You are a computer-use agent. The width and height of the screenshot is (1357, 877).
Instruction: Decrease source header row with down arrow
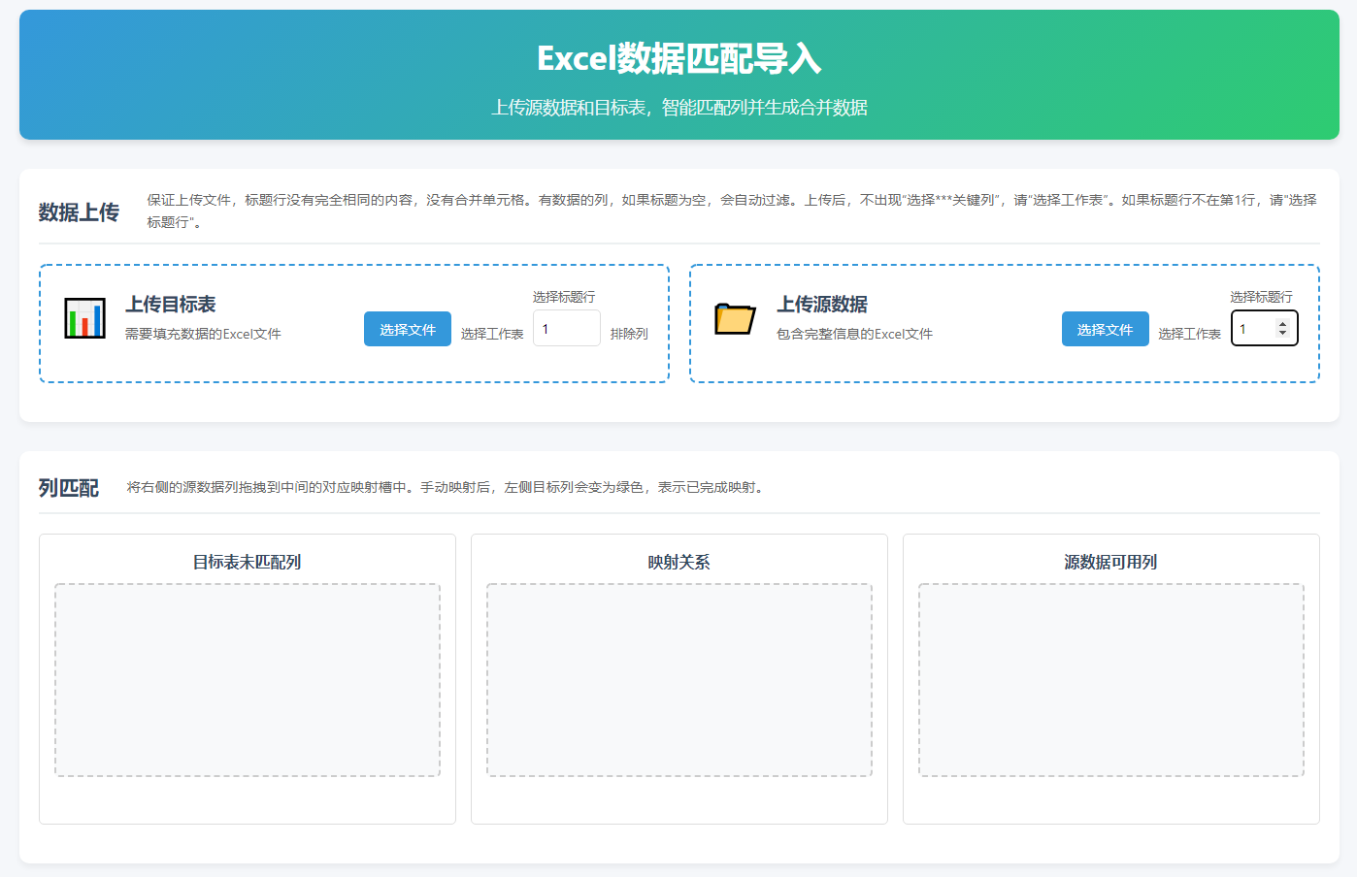[1282, 334]
